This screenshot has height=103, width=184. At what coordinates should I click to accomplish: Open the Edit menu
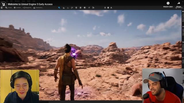point(11,1)
